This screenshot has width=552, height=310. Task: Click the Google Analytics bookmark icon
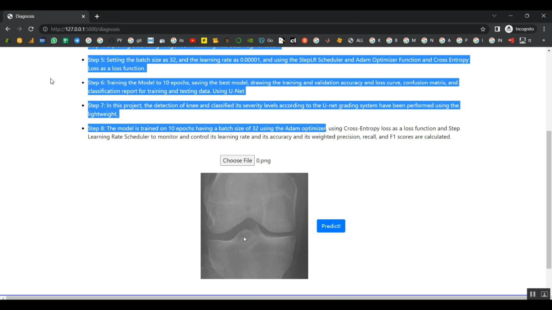pyautogui.click(x=31, y=40)
